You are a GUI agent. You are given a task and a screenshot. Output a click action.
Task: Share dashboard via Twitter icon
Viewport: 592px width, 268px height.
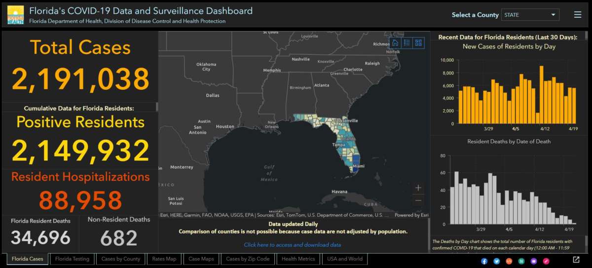(x=496, y=260)
